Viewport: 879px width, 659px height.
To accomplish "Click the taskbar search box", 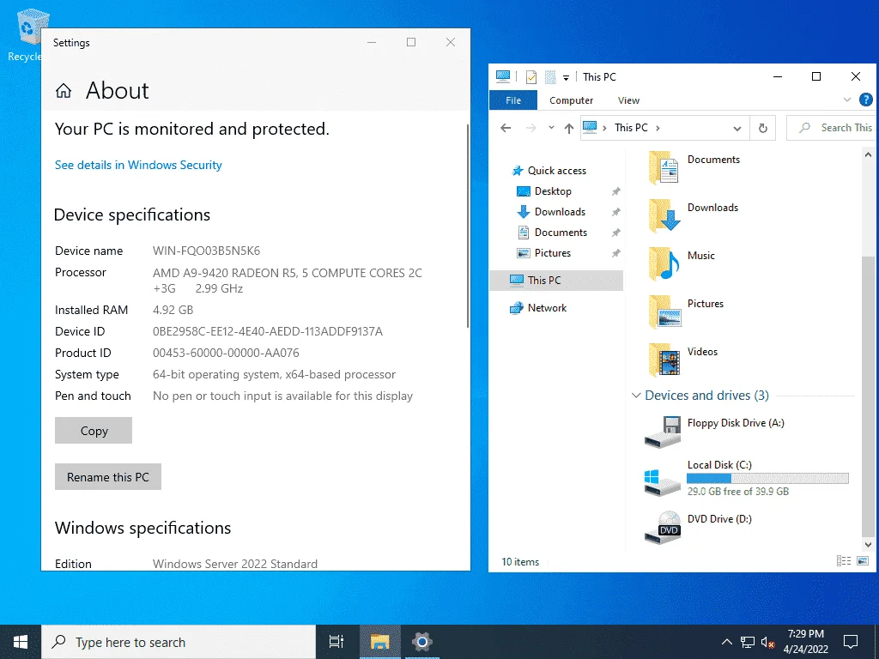I will [179, 642].
